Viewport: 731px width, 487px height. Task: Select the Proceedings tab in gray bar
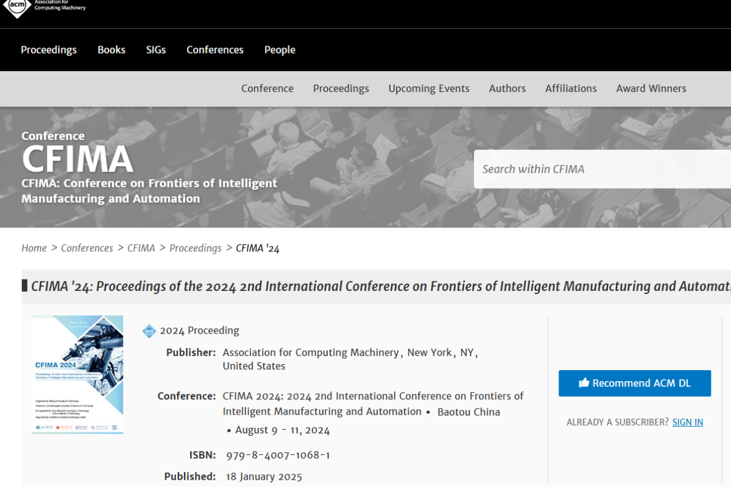[341, 88]
